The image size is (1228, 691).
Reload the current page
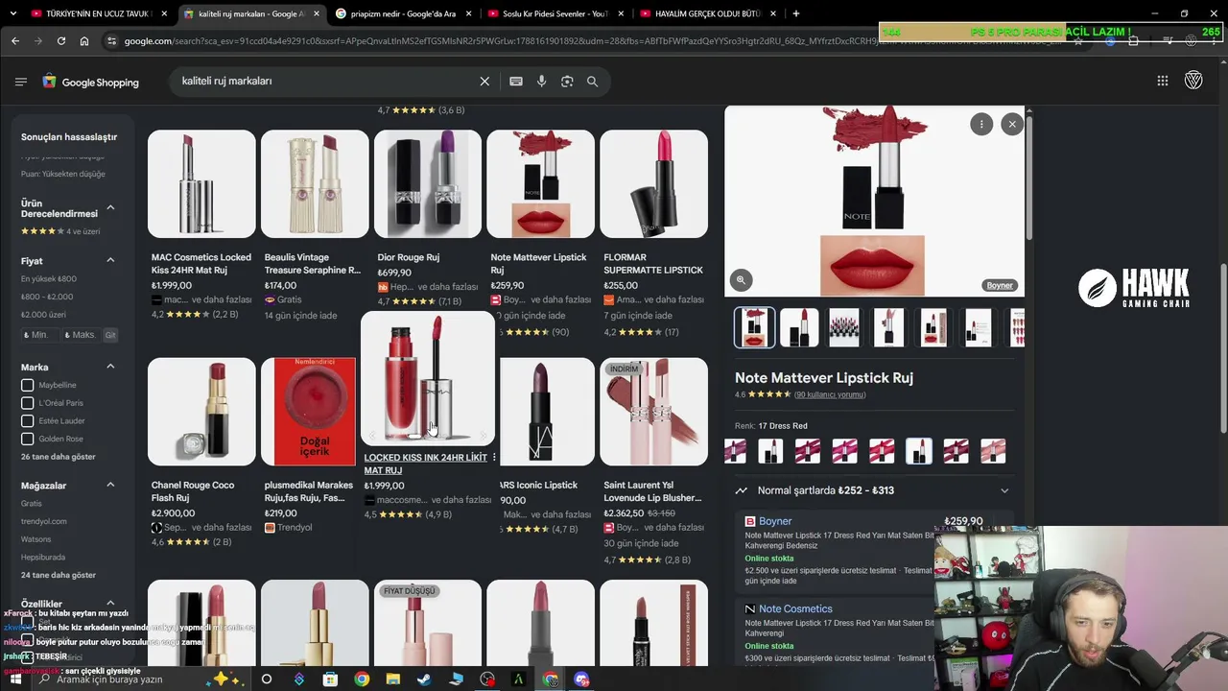(x=61, y=41)
